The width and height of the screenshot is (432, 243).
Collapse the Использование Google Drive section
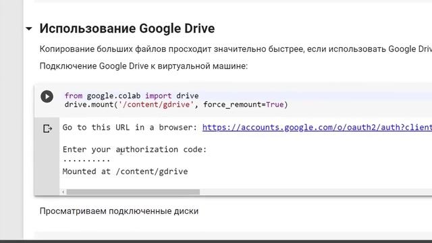pyautogui.click(x=29, y=28)
